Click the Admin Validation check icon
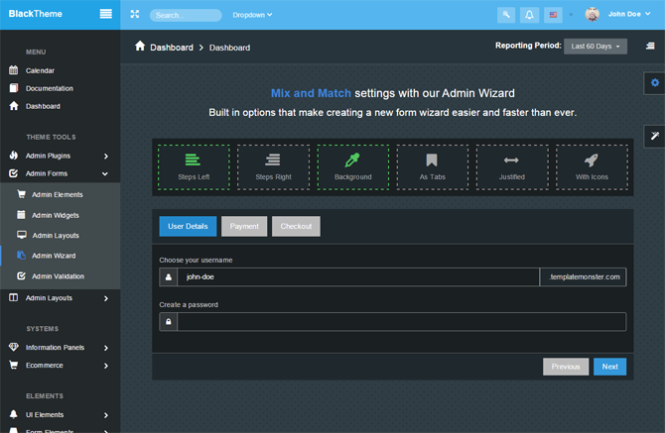The height and width of the screenshot is (433, 665). click(x=21, y=276)
